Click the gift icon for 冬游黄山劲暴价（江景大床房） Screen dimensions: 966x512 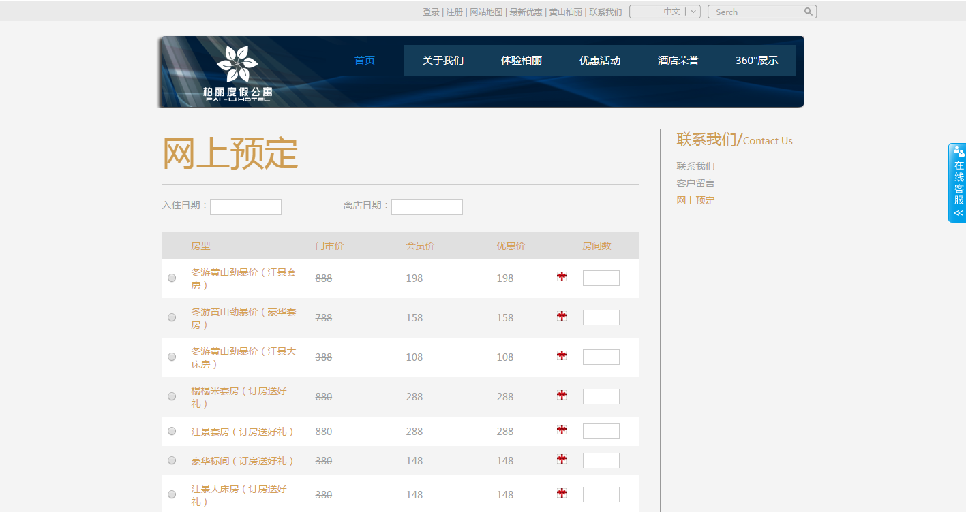pyautogui.click(x=561, y=355)
